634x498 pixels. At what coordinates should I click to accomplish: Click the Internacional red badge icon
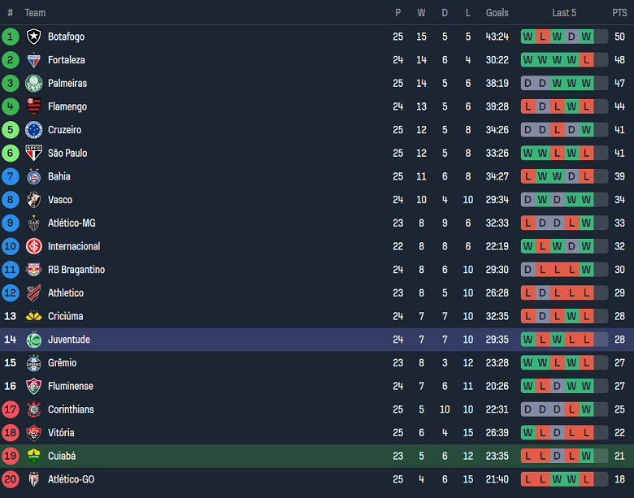(33, 246)
